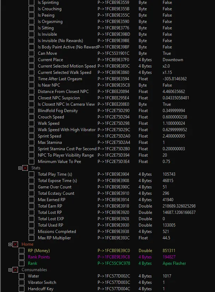Screen dimensions: 215x292
Task: Tick the Missions Completed checkbox
Action: 31,232
